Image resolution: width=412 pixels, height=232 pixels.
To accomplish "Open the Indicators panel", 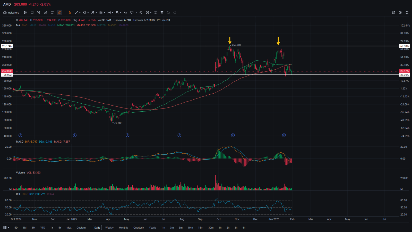I will point(11,12).
